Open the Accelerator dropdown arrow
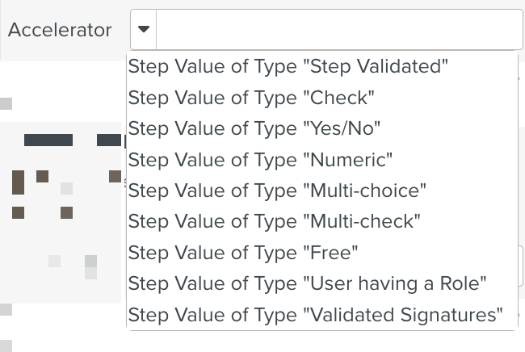Viewport: 525px width, 352px height. [x=143, y=30]
